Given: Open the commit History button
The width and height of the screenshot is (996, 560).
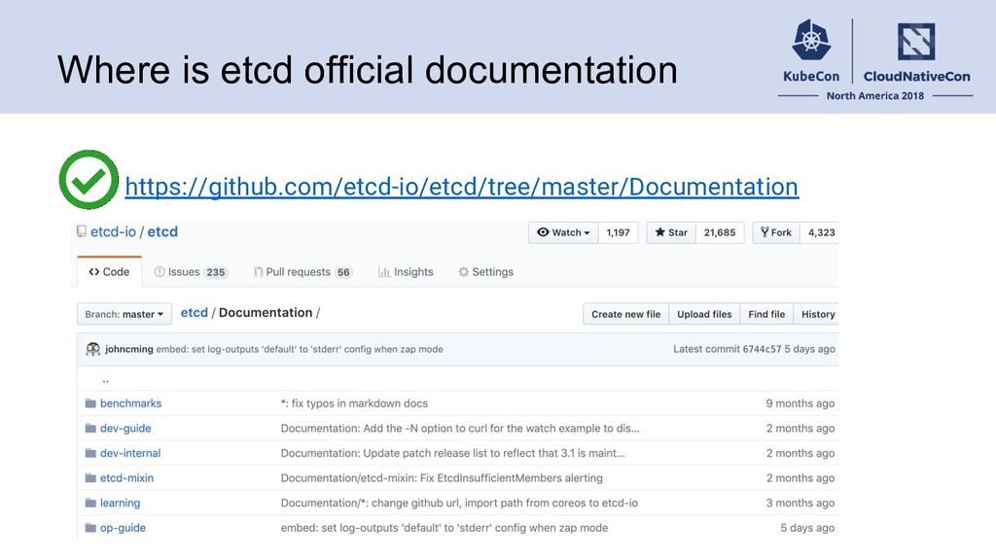Looking at the screenshot, I should [x=817, y=314].
